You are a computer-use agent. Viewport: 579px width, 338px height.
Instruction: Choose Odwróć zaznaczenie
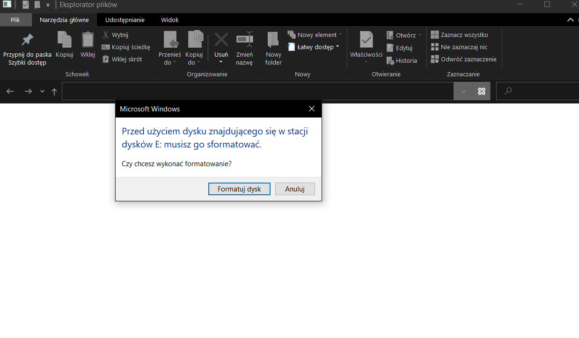[x=464, y=59]
